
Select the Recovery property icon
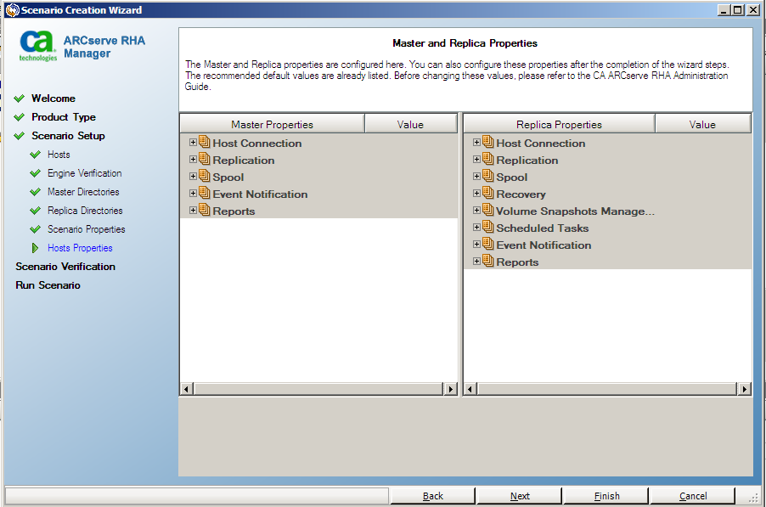tap(488, 194)
